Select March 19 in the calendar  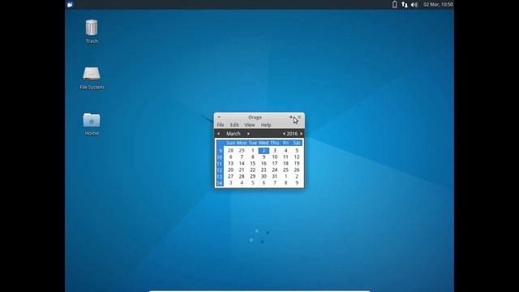[297, 163]
